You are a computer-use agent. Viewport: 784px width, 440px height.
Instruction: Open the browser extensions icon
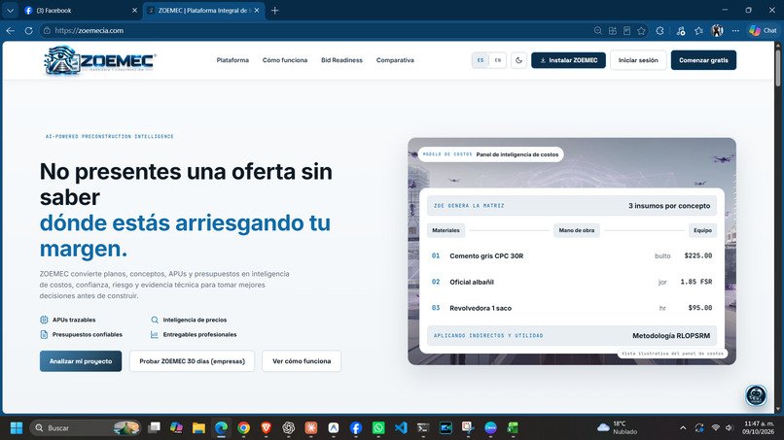click(660, 30)
